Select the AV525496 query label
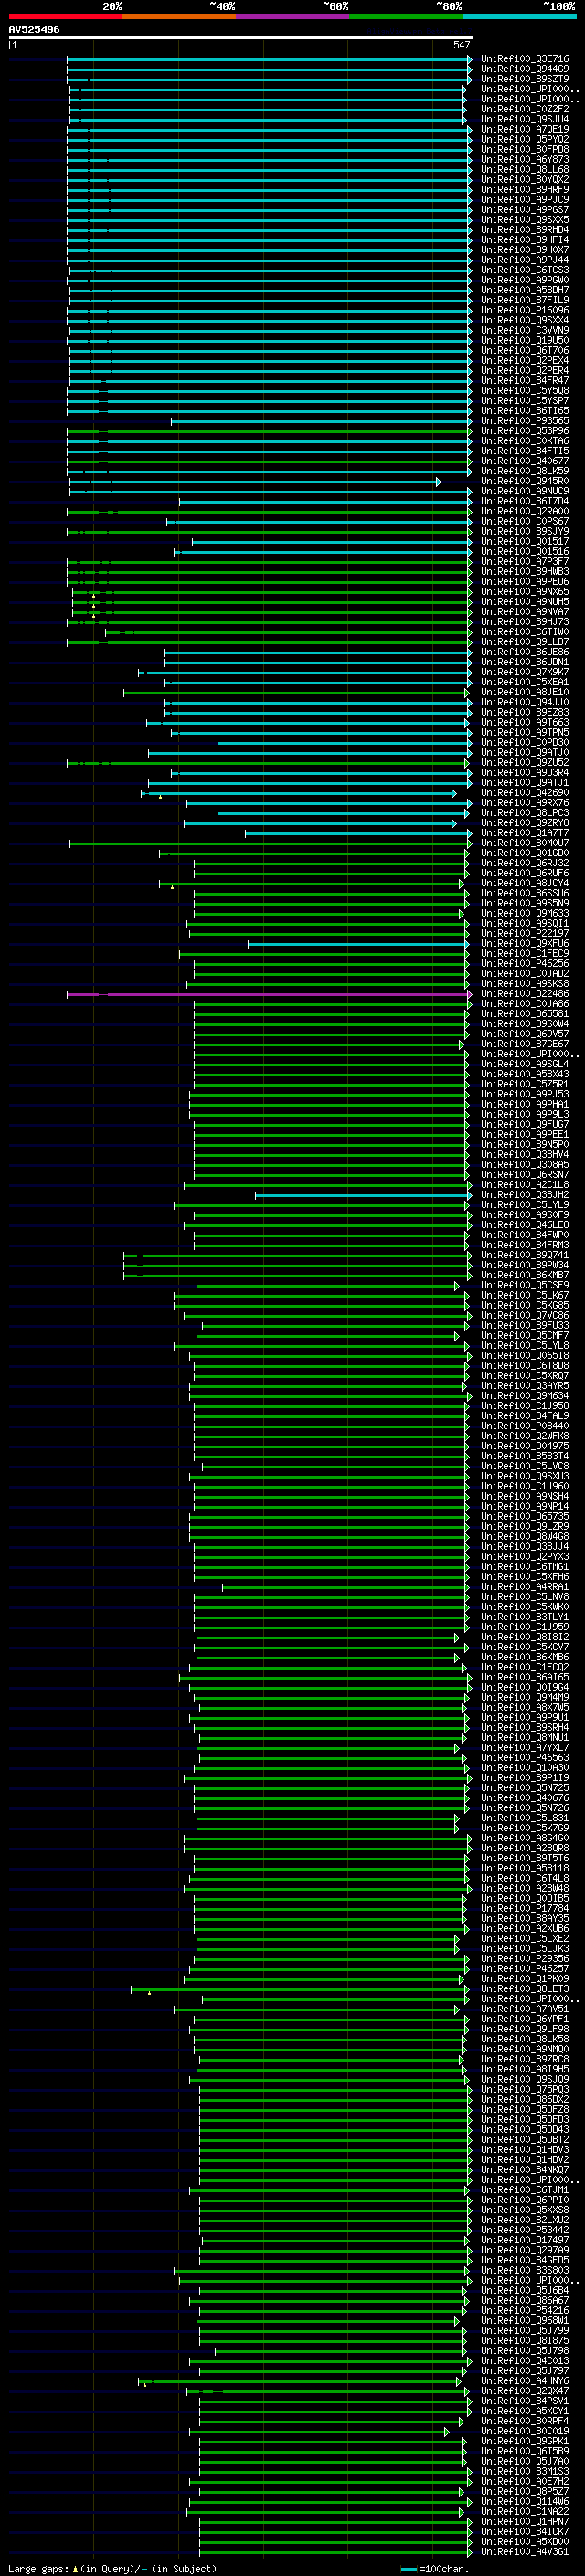The height and width of the screenshot is (2576, 585). 34,29
